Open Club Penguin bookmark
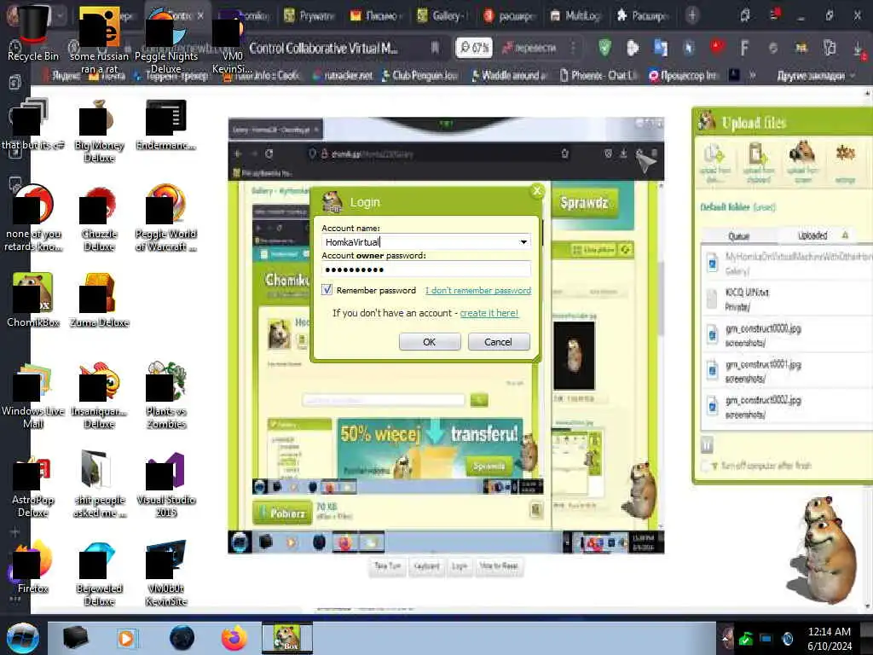The height and width of the screenshot is (655, 873). pyautogui.click(x=419, y=75)
